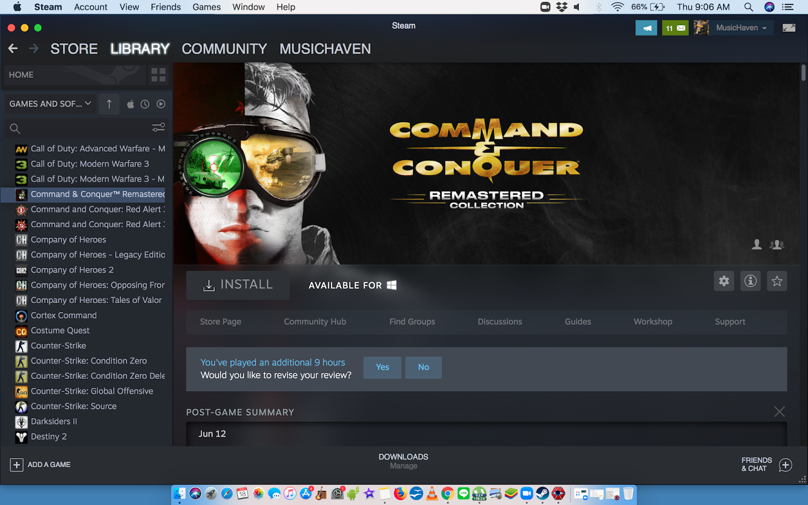Open the STORE tab

[74, 49]
